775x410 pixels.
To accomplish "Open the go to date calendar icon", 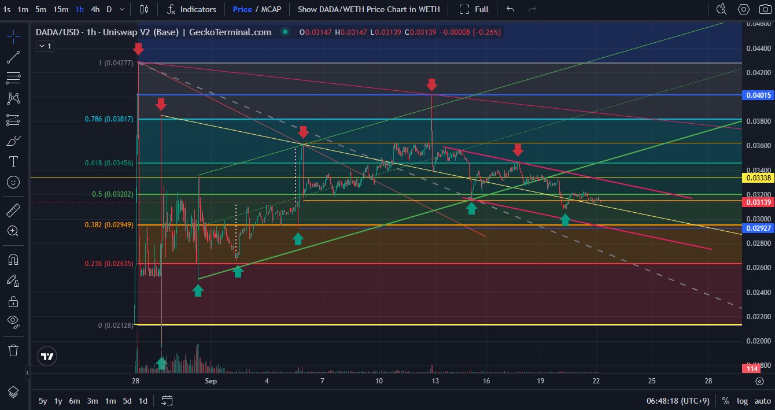I will pyautogui.click(x=167, y=400).
